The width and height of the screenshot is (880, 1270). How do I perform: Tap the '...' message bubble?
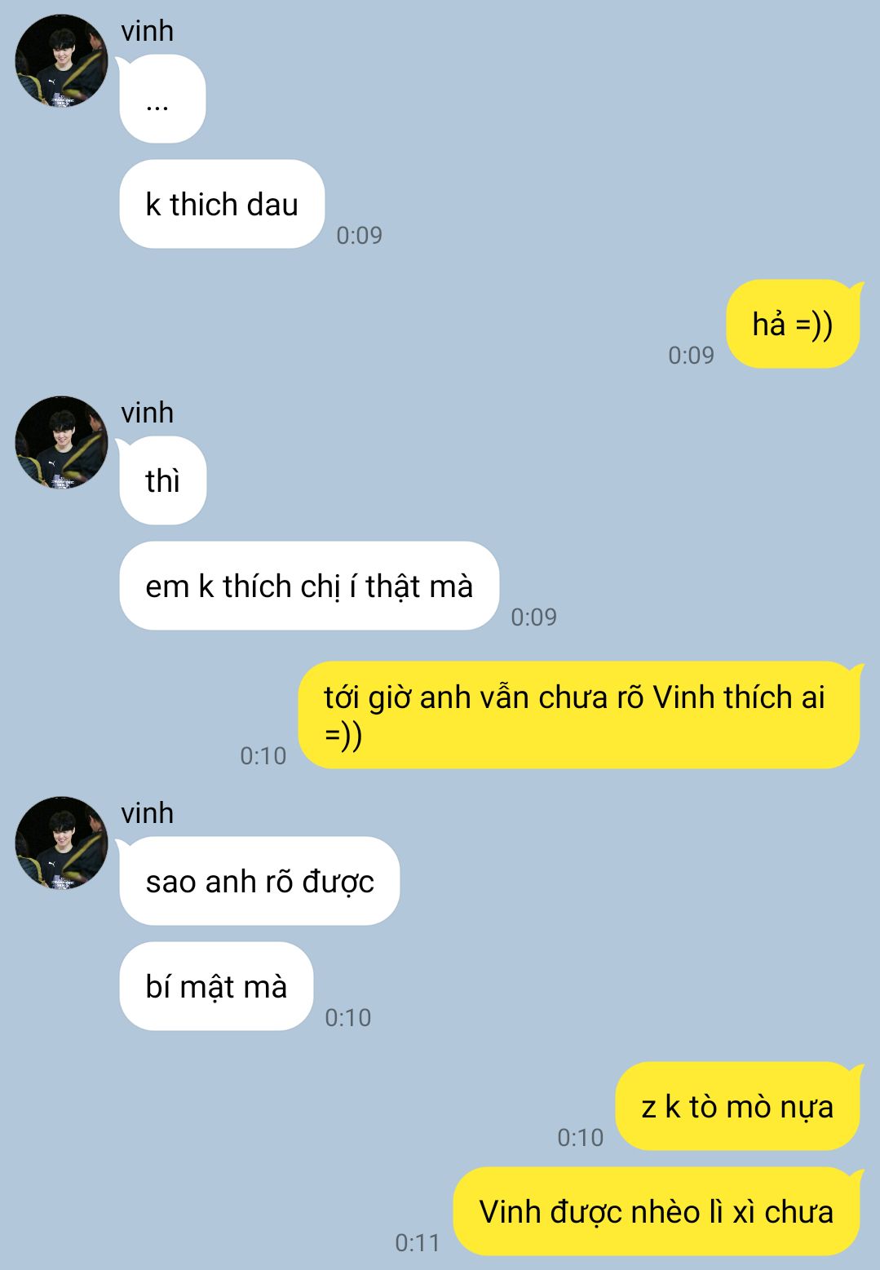pos(162,99)
